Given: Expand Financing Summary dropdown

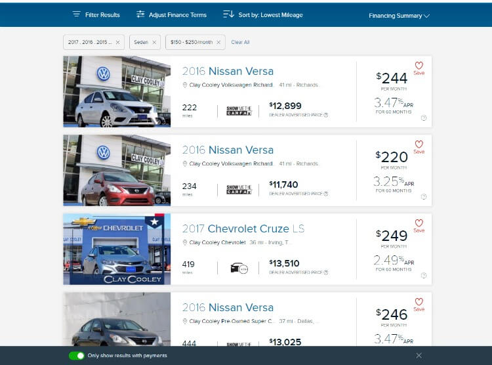Looking at the screenshot, I should click(x=399, y=16).
